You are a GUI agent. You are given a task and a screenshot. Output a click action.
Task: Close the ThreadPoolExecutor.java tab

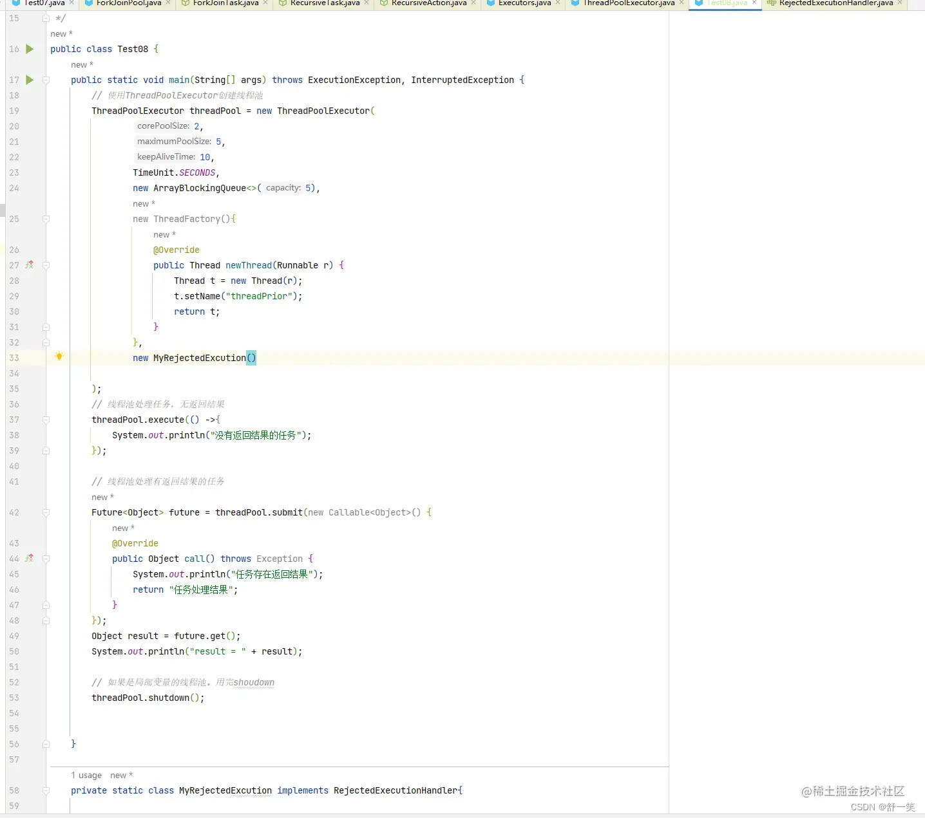point(682,3)
